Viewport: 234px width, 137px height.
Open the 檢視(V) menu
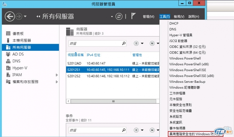click(179, 17)
